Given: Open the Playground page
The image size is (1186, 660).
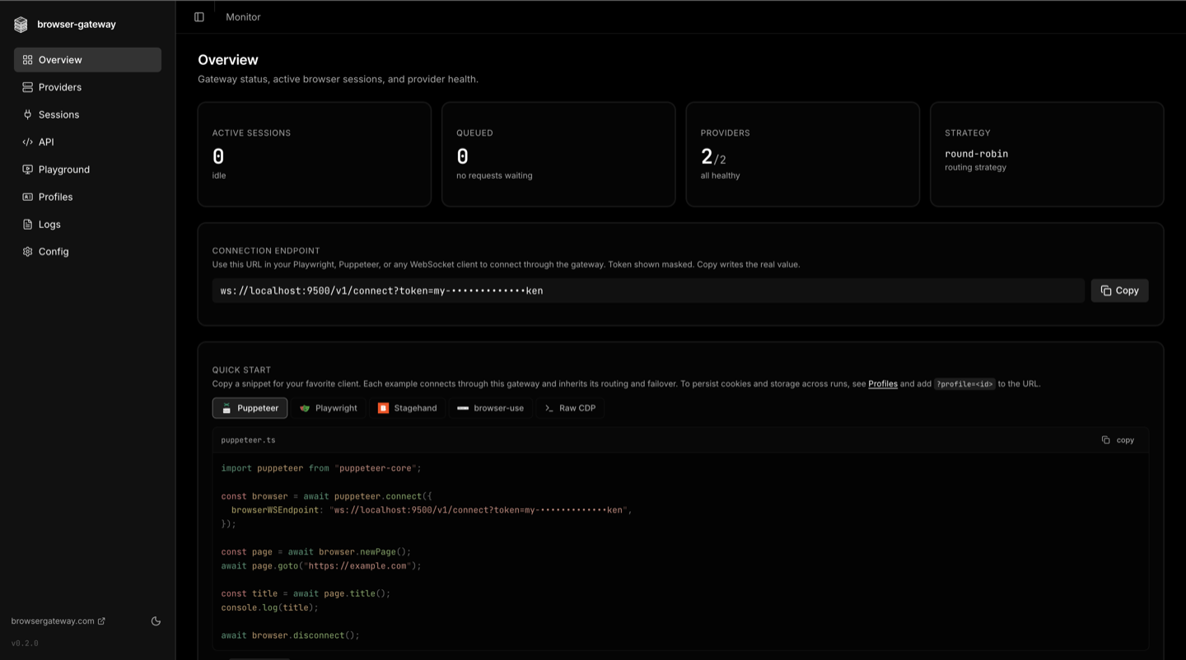Looking at the screenshot, I should [87, 170].
